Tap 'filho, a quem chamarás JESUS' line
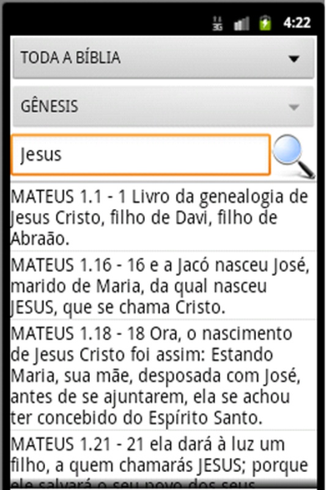This screenshot has width=326, height=490. (159, 466)
